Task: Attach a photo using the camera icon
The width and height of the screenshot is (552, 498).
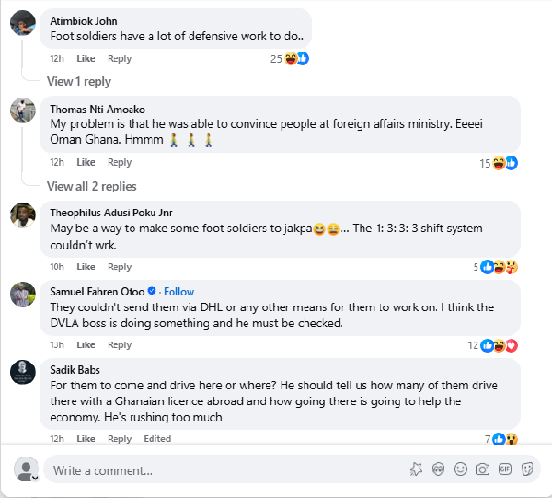Action: pos(483,469)
